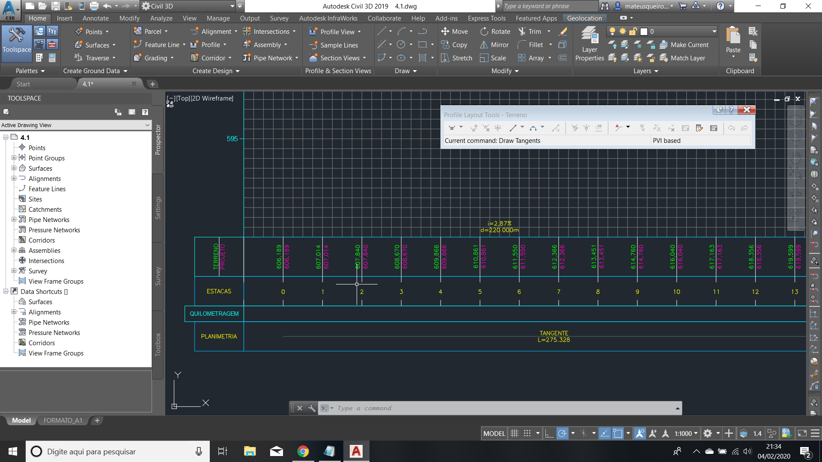
Task: Insert a PVI using Profile Layout Tools
Action: [x=474, y=127]
